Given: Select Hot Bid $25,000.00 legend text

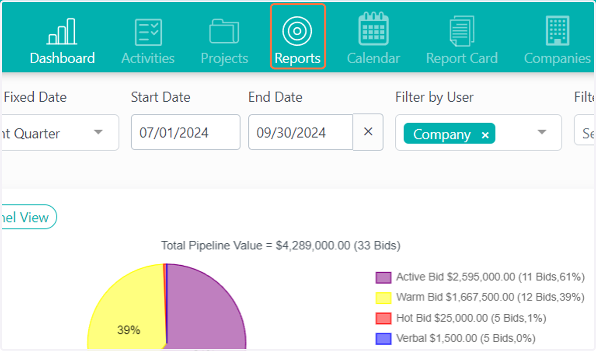Looking at the screenshot, I should tap(471, 318).
